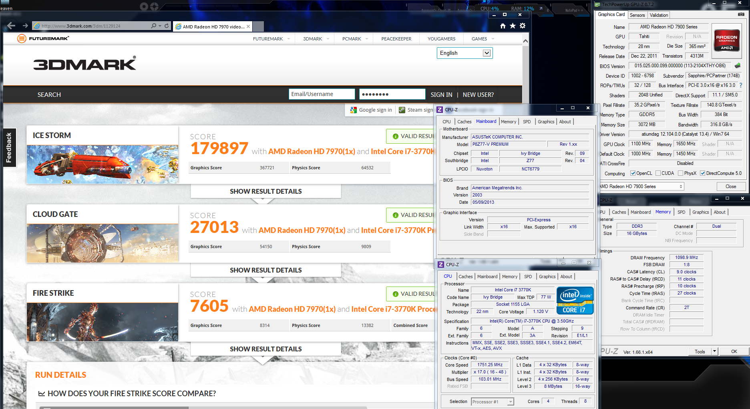
Task: Click the Cloud Gate valid result icon
Action: 396,215
